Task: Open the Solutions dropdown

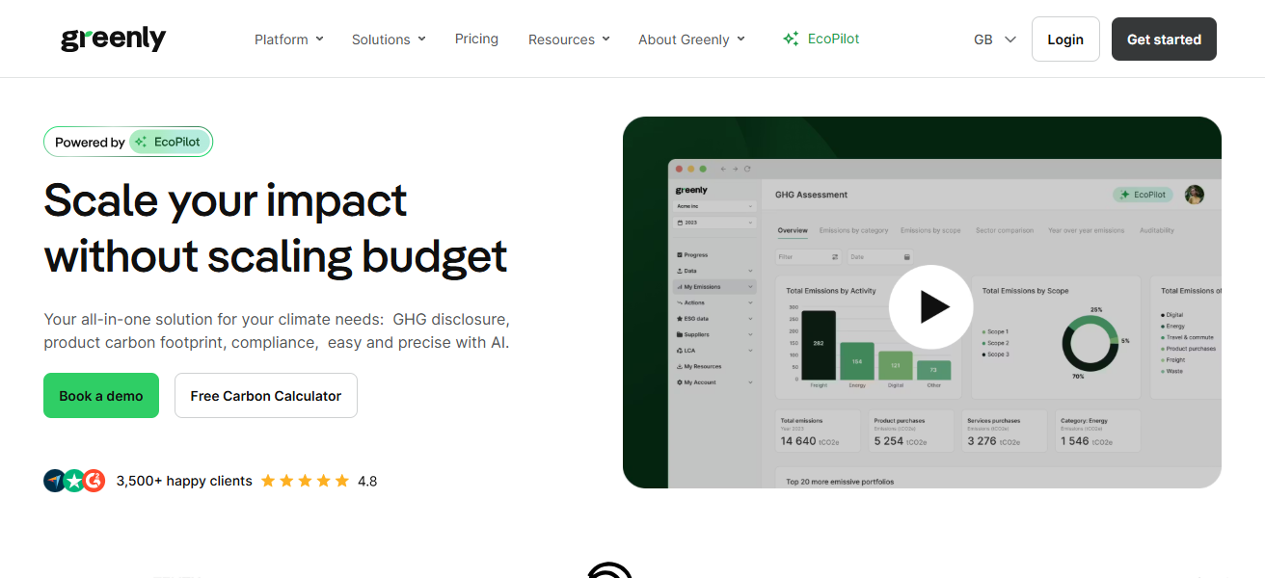Action: [x=389, y=39]
